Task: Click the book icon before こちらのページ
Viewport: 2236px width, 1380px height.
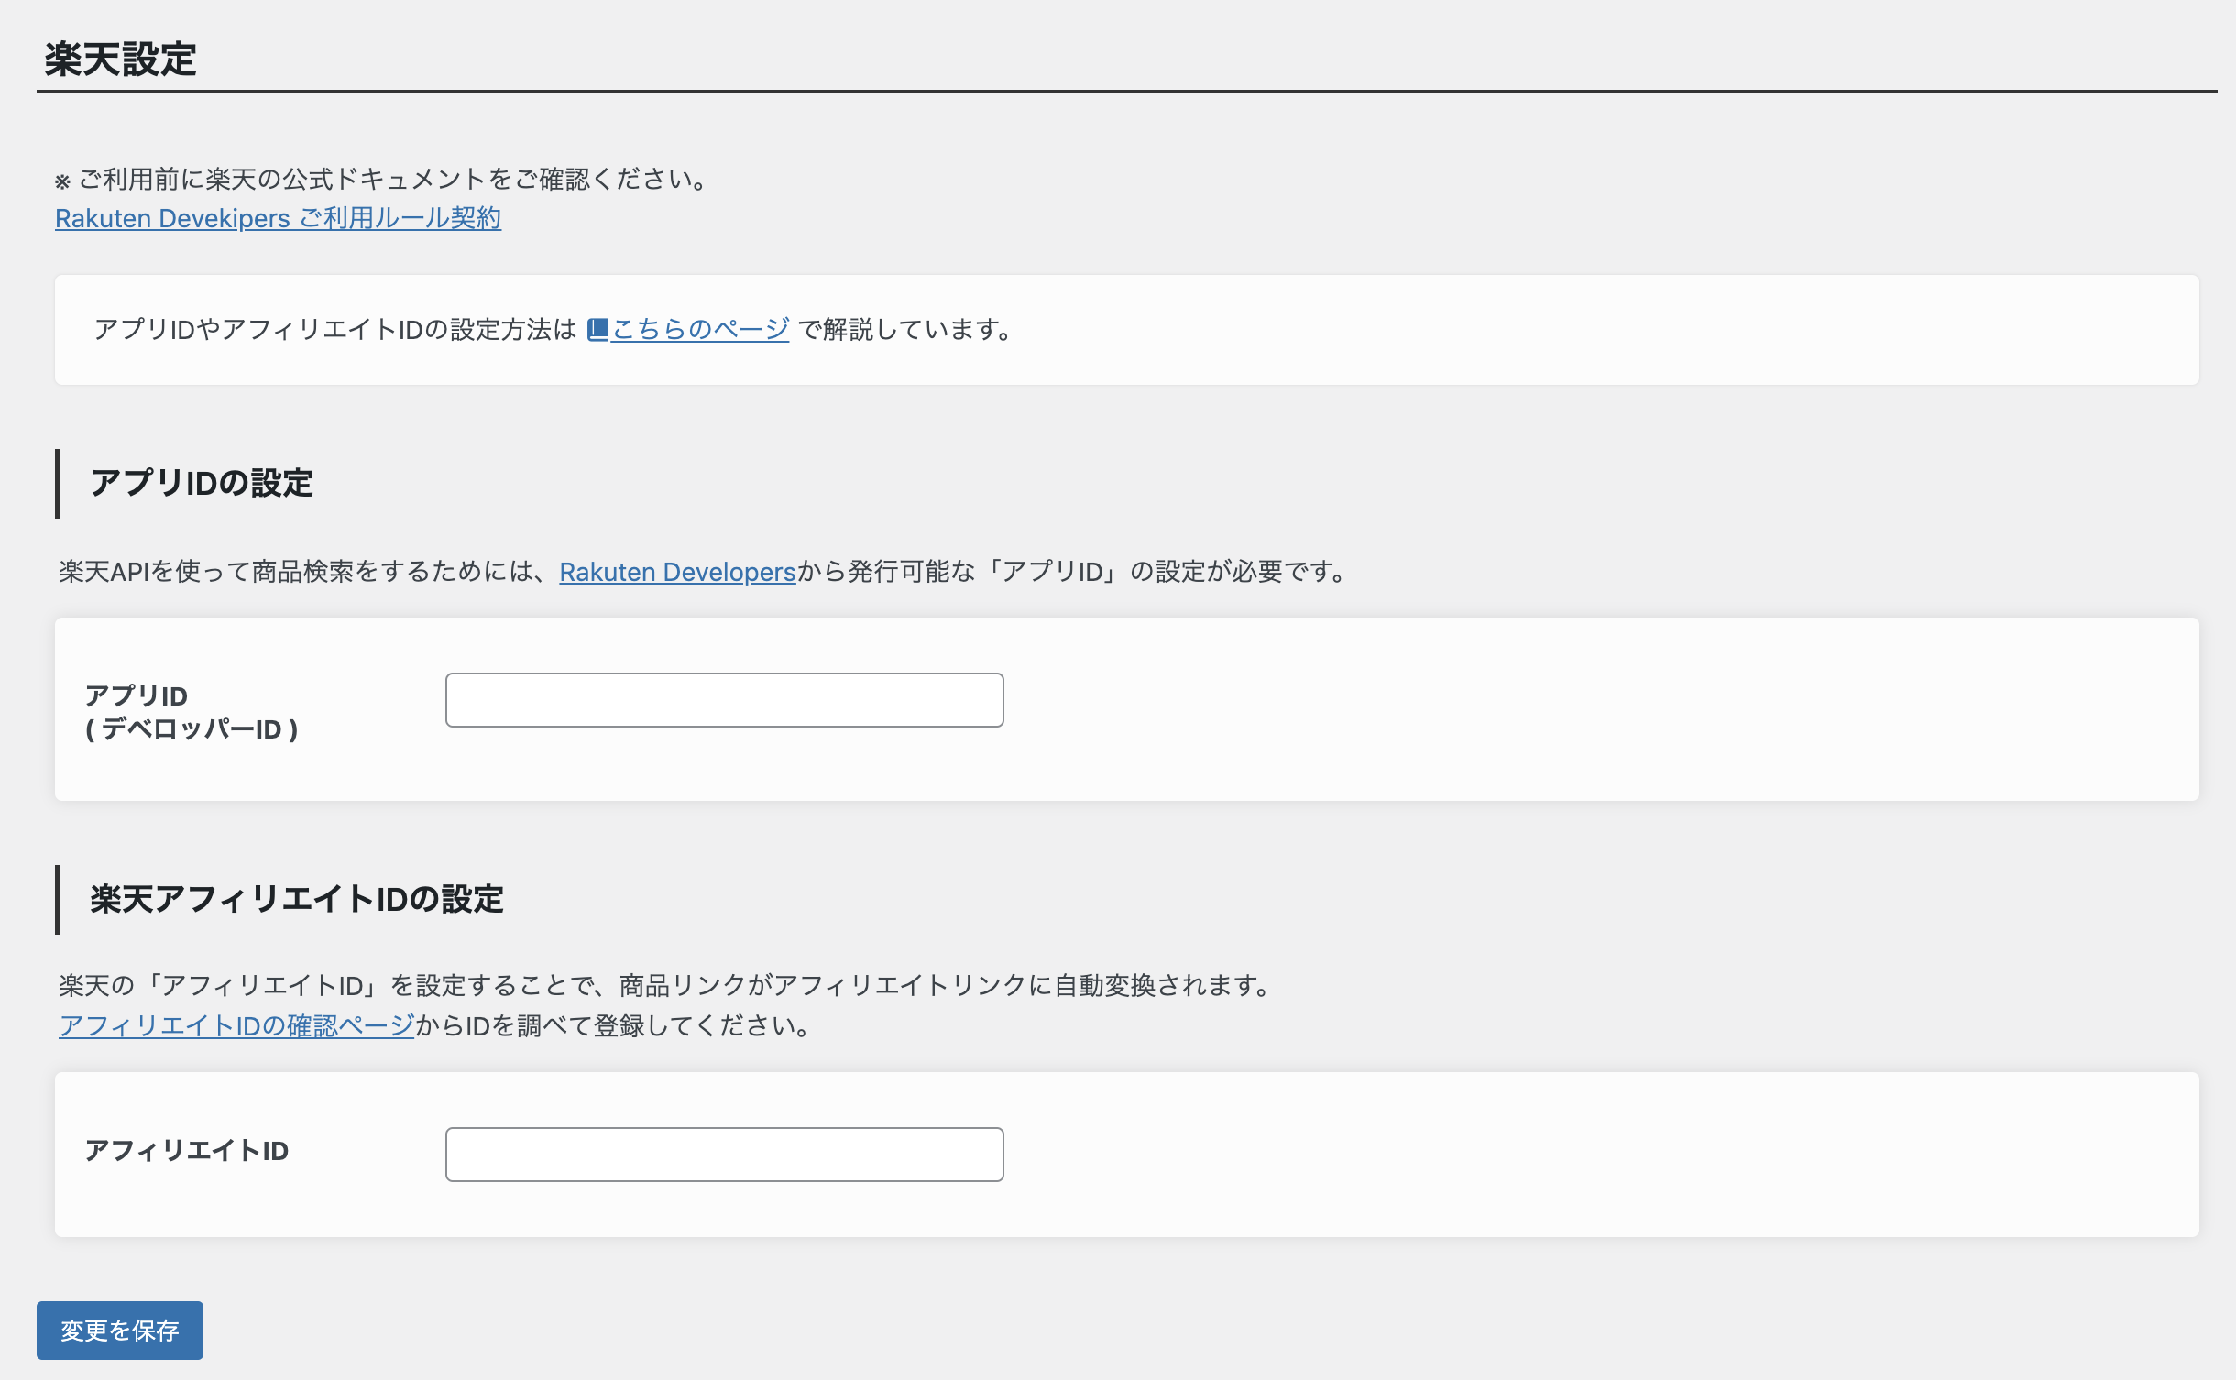Action: 597,329
